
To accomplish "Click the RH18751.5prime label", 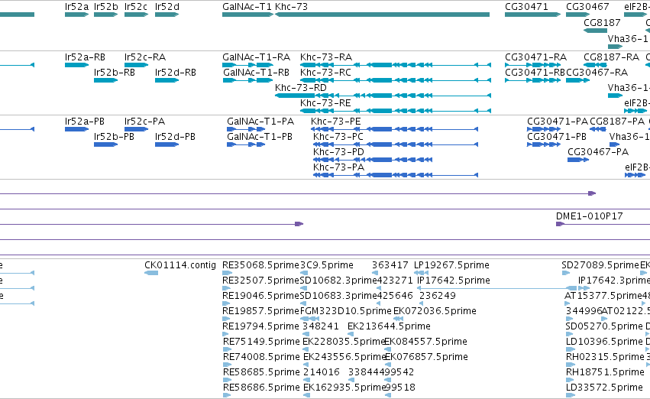I will point(605,372).
